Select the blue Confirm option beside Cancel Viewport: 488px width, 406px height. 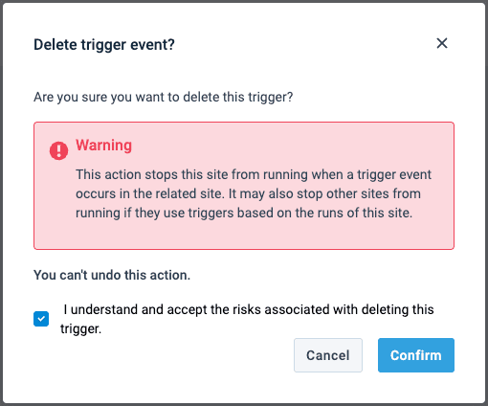click(x=416, y=355)
